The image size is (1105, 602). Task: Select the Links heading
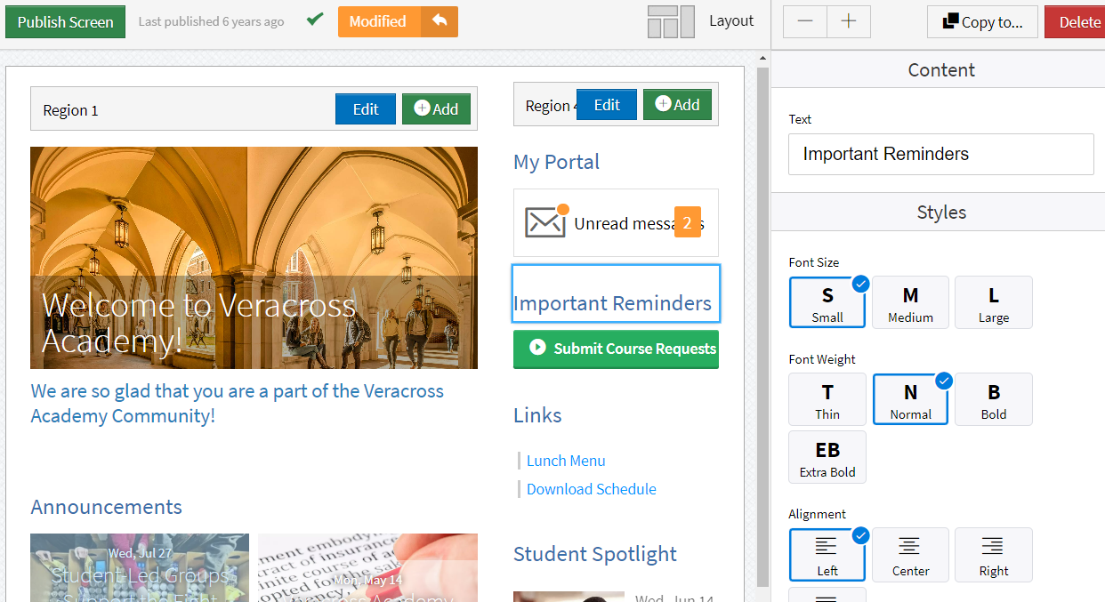537,415
